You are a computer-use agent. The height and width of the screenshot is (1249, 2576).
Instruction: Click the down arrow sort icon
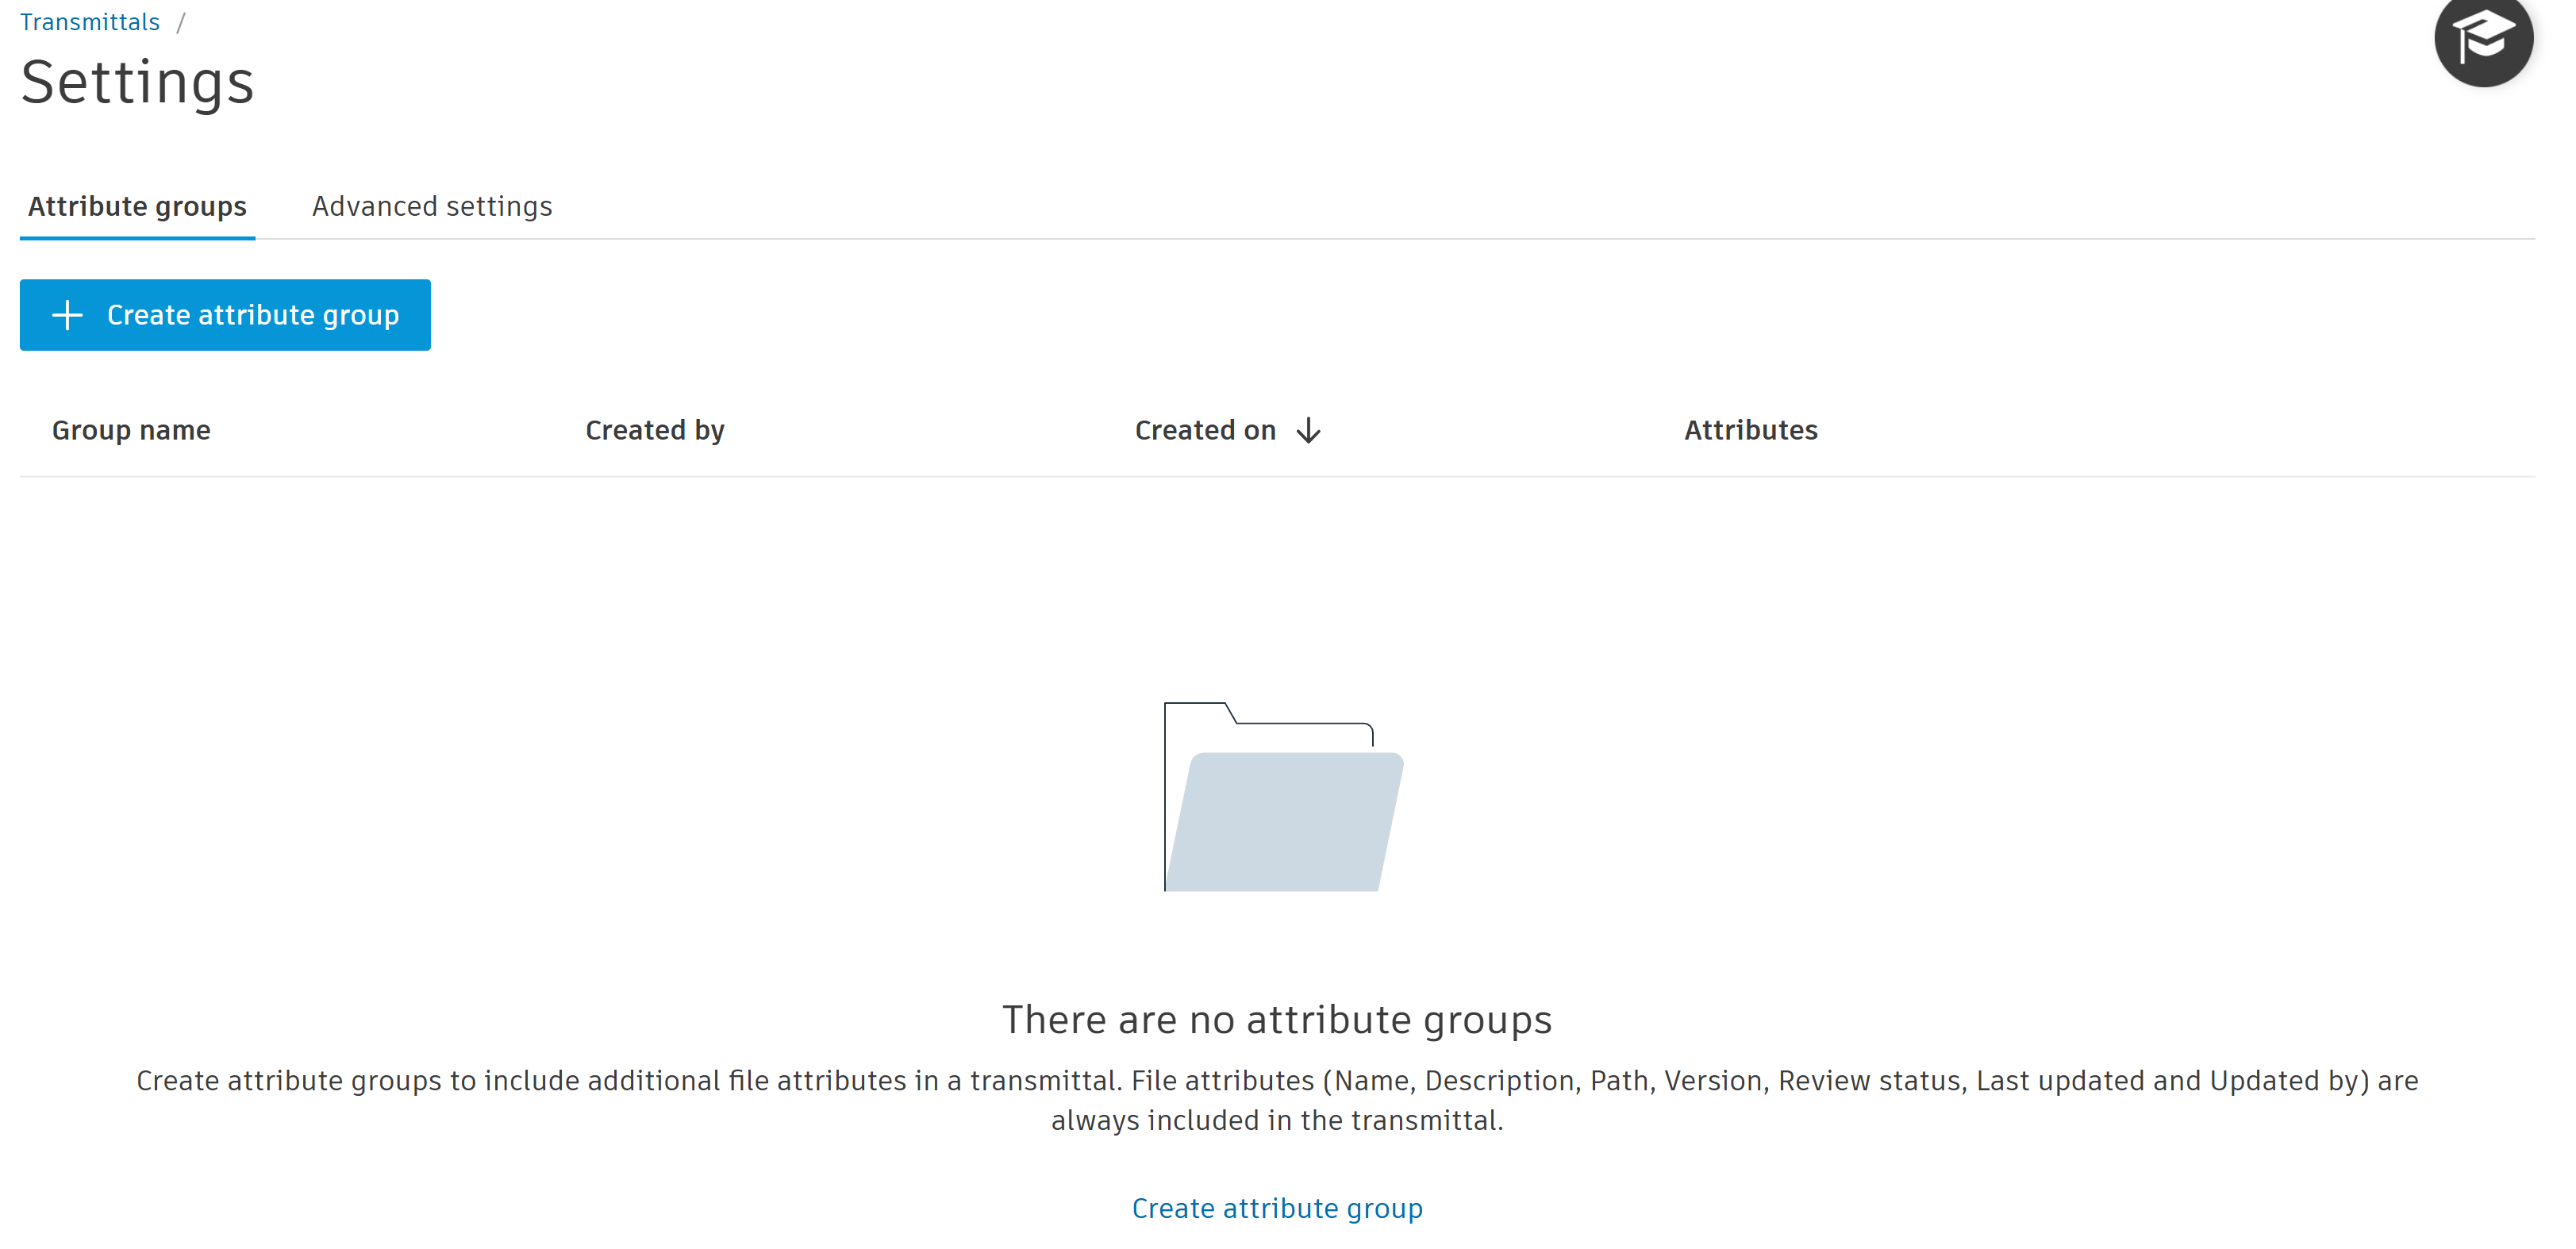(x=1308, y=431)
